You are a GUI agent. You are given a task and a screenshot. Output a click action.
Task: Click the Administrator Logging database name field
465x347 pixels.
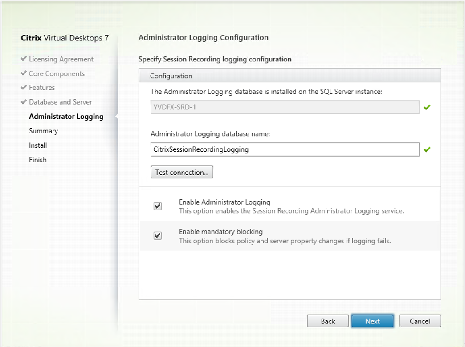point(285,149)
